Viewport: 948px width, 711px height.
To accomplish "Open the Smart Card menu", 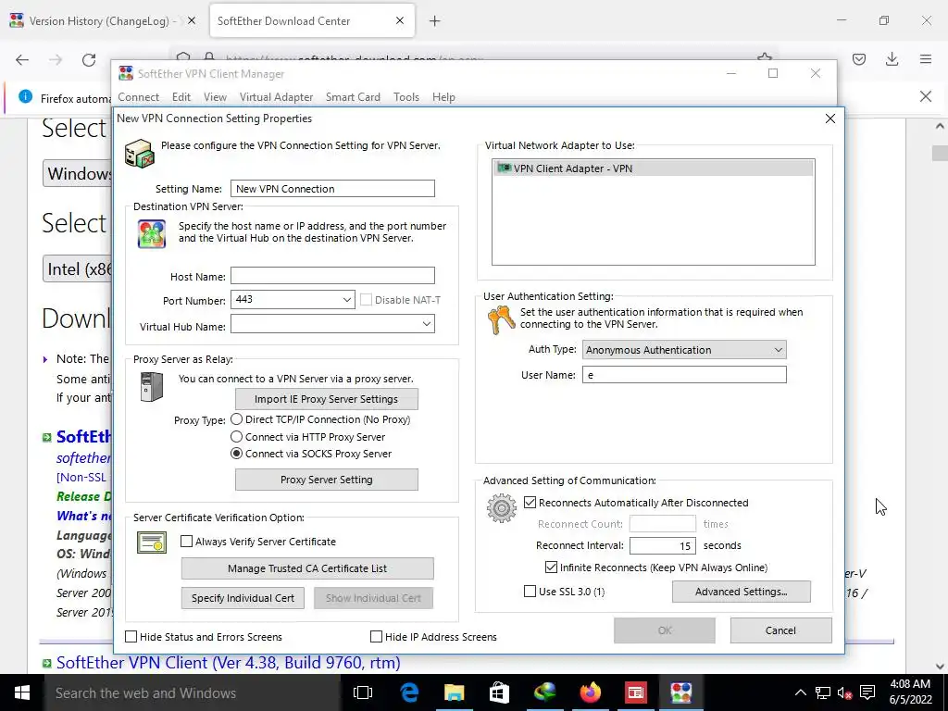I will (x=353, y=96).
